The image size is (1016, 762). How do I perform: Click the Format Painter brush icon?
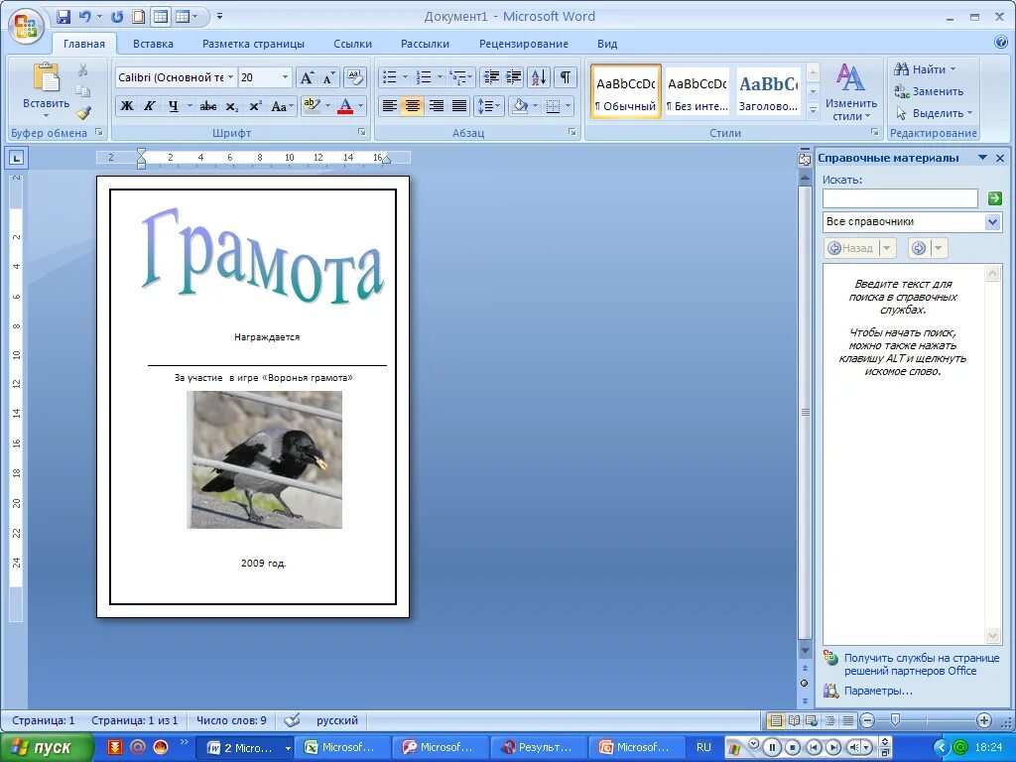click(x=83, y=113)
